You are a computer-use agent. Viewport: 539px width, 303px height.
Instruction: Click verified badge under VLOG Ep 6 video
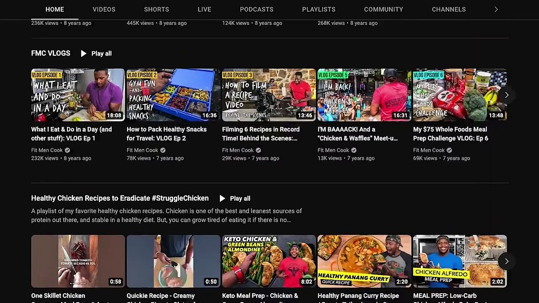[x=449, y=150]
